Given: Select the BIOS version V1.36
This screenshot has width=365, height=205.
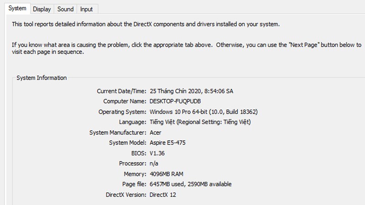Looking at the screenshot, I should 156,153.
